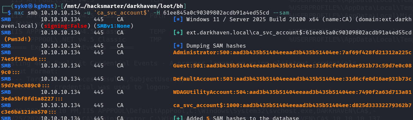413x120 pixels.
Task: Click the smb protocol argument
Action: tap(32, 13)
